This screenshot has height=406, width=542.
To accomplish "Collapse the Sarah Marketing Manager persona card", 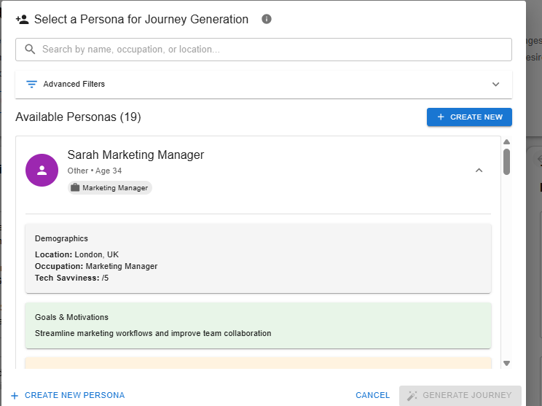I will click(x=479, y=170).
